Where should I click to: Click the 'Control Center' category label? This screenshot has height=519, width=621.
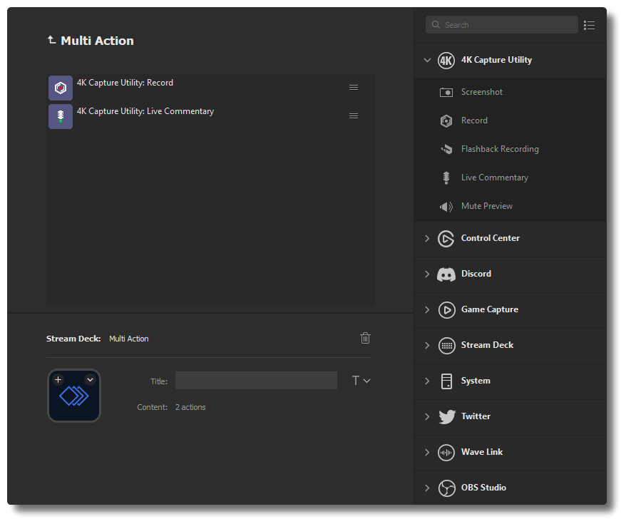point(491,238)
